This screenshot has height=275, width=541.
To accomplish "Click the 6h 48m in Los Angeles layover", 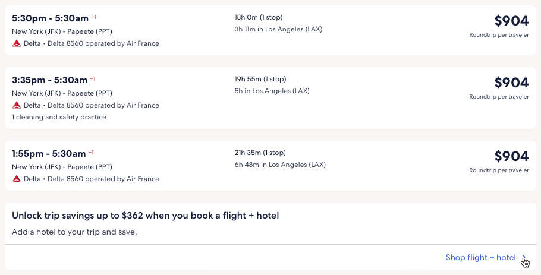I will point(280,165).
